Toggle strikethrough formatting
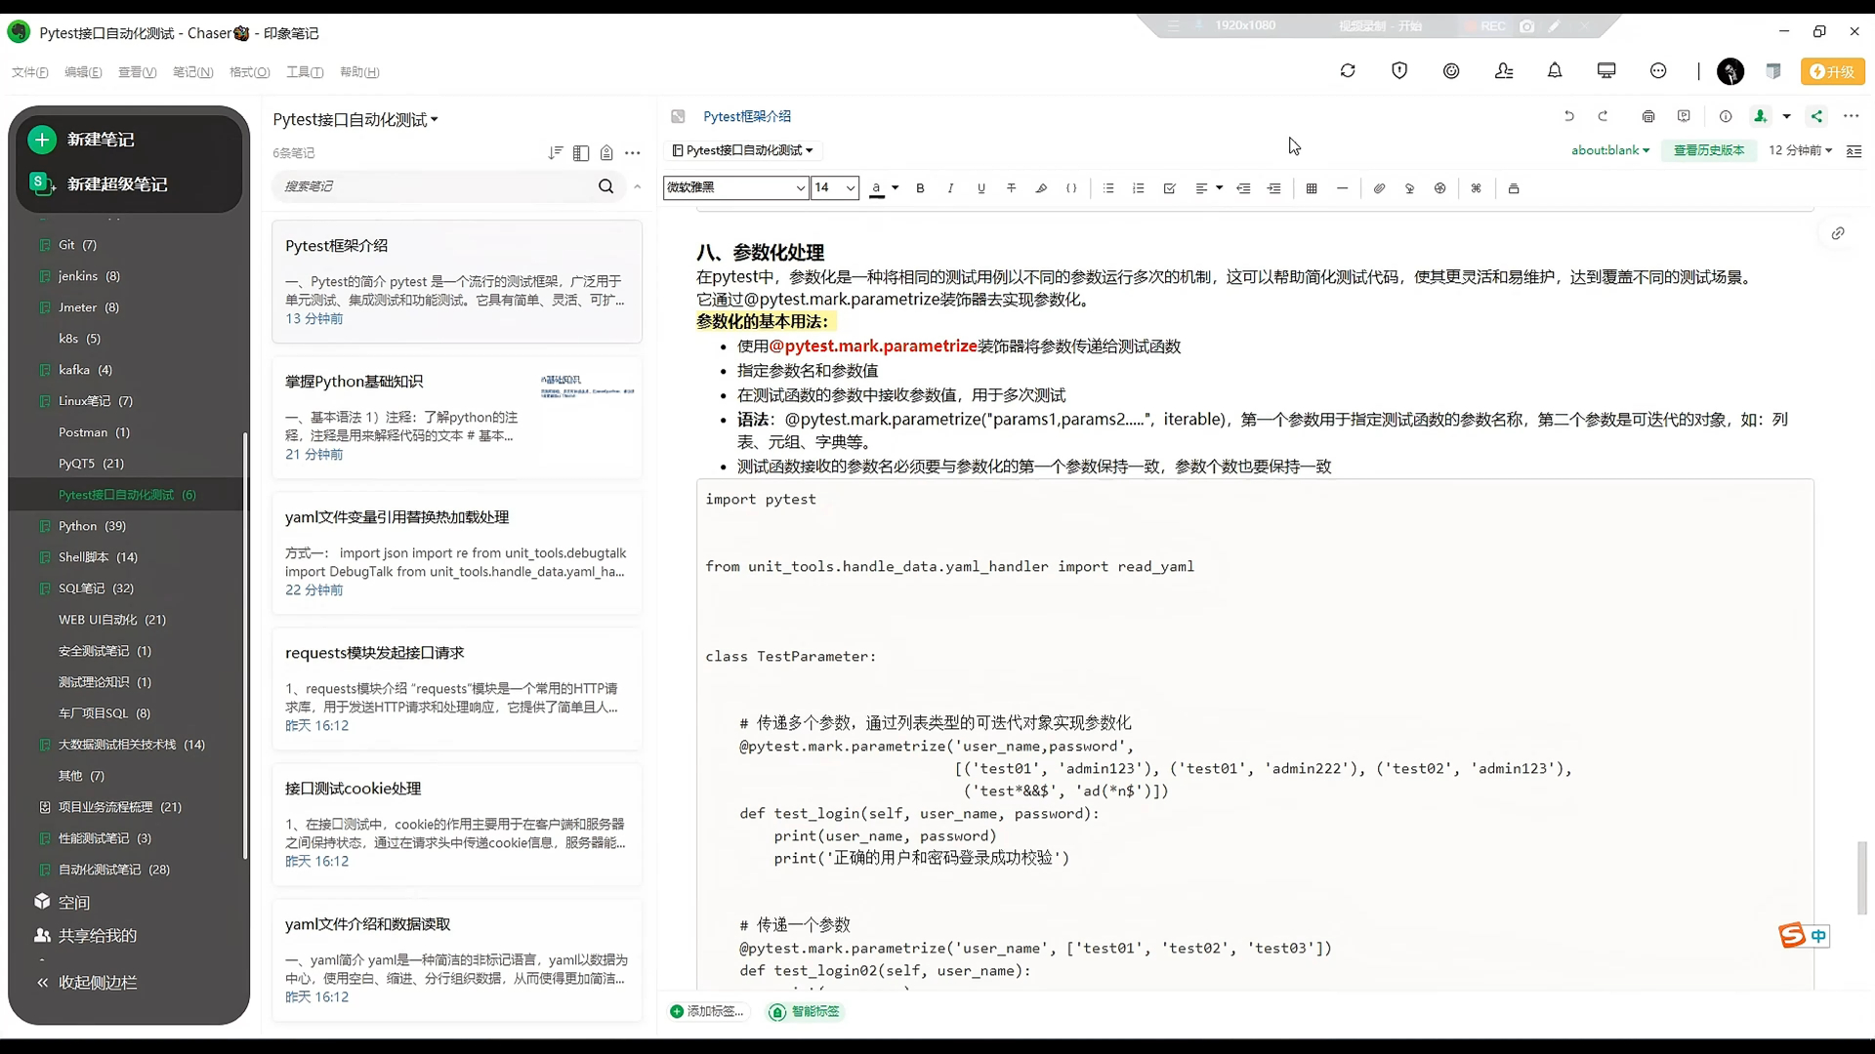Screen dimensions: 1875x1054 pos(1012,188)
